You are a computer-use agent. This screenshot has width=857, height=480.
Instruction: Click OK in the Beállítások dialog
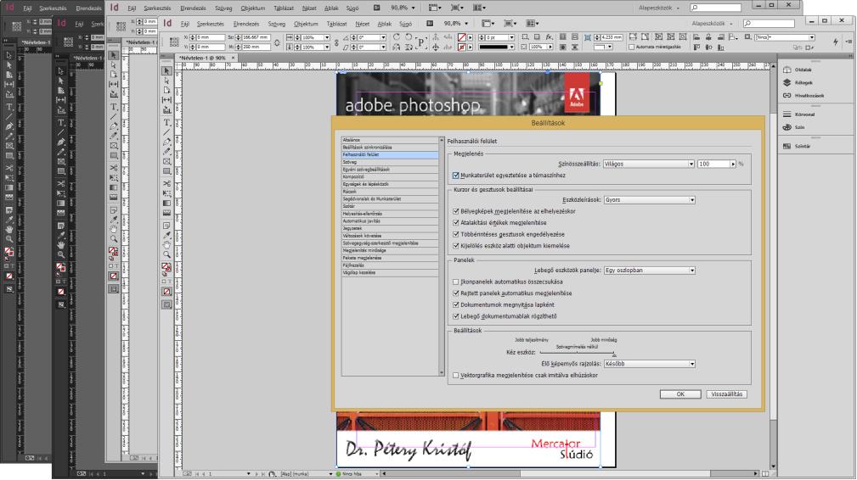[680, 393]
